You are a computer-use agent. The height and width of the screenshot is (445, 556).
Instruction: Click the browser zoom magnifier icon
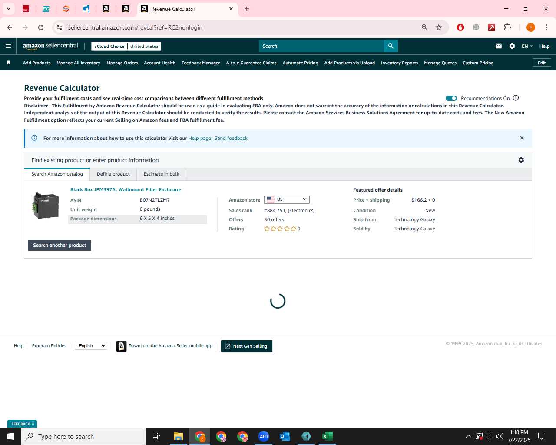425,27
